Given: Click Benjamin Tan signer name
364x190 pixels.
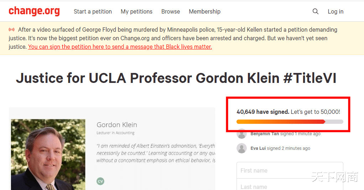Looking at the screenshot, I should point(265,134).
